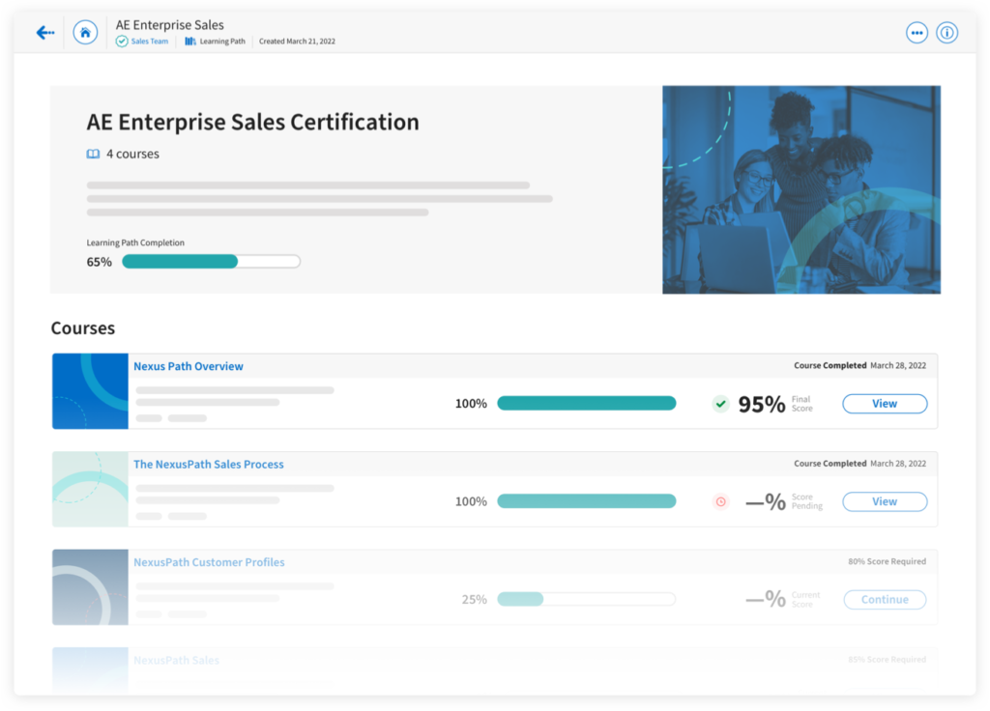Click the Learning Path books icon
Screen dimensions: 990x711
pos(190,42)
